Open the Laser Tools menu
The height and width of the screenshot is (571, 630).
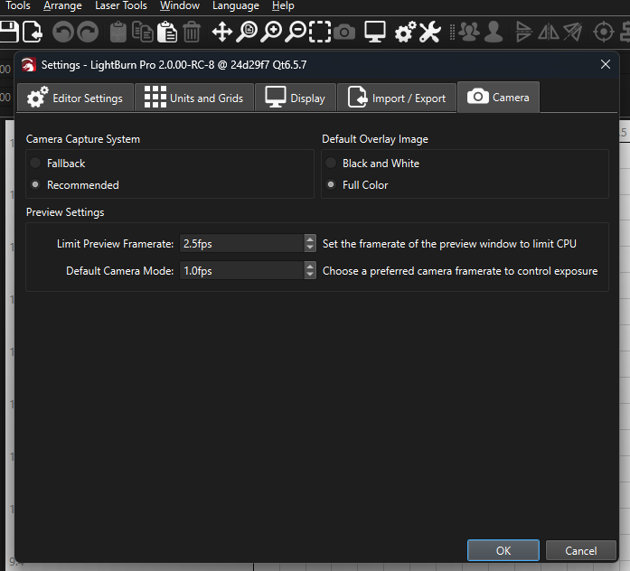click(121, 5)
